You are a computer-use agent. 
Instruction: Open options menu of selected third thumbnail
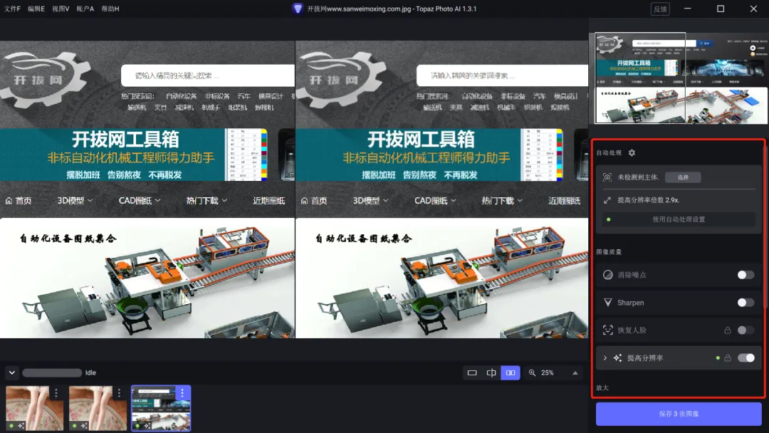[x=182, y=393]
